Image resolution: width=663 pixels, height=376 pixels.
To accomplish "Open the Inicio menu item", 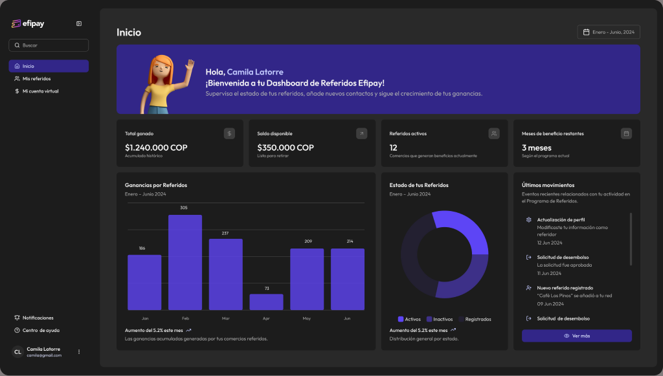I will coord(49,66).
